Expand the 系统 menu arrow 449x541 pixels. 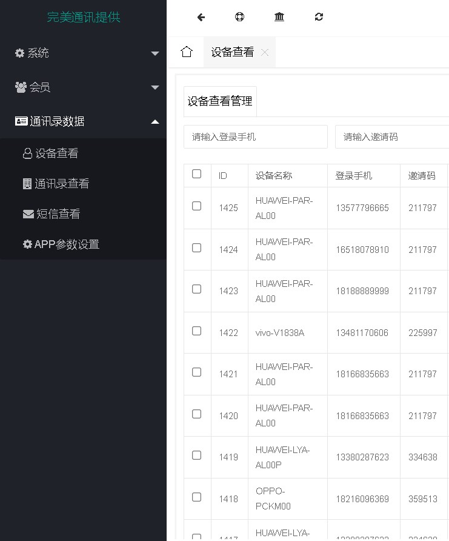pos(155,53)
